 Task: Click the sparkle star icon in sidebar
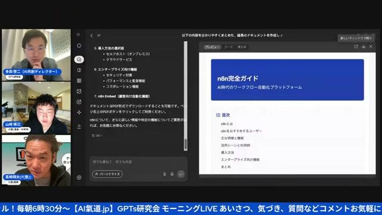click(79, 112)
